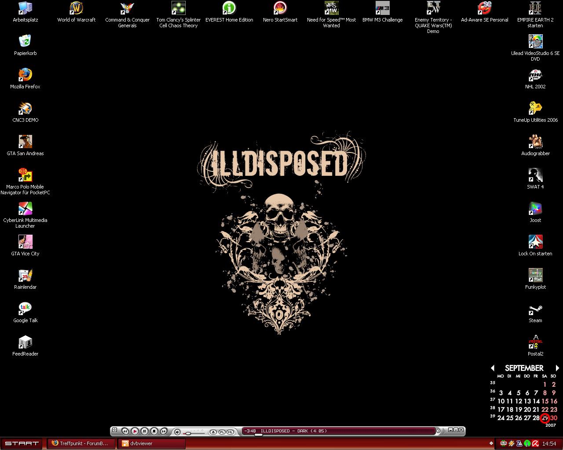The width and height of the screenshot is (563, 450).
Task: Mute the player's speaker button
Action: pos(177,432)
